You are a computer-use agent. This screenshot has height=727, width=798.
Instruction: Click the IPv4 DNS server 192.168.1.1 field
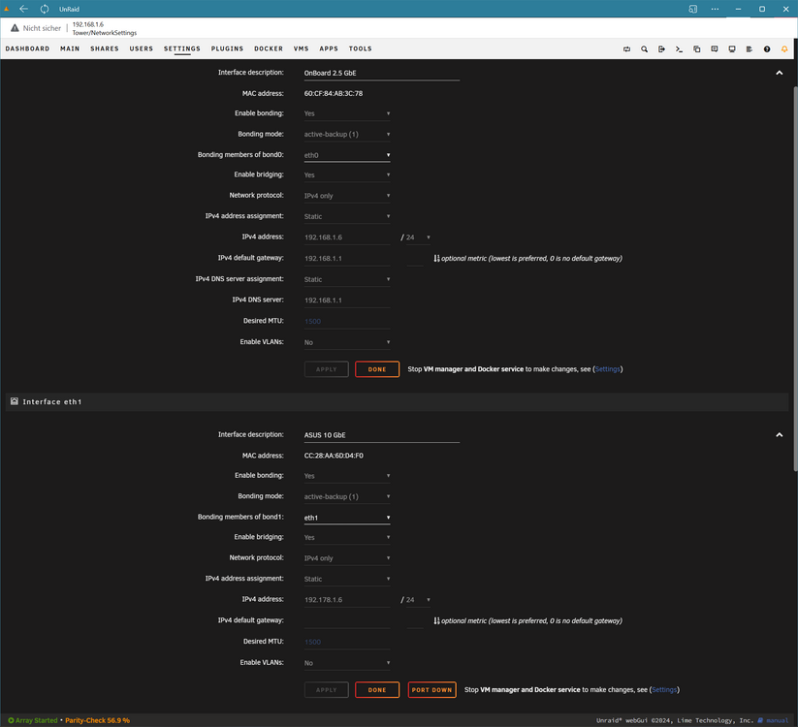(x=347, y=300)
